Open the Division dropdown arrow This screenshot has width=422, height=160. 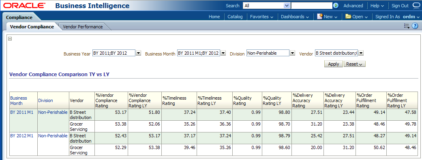[x=293, y=53]
